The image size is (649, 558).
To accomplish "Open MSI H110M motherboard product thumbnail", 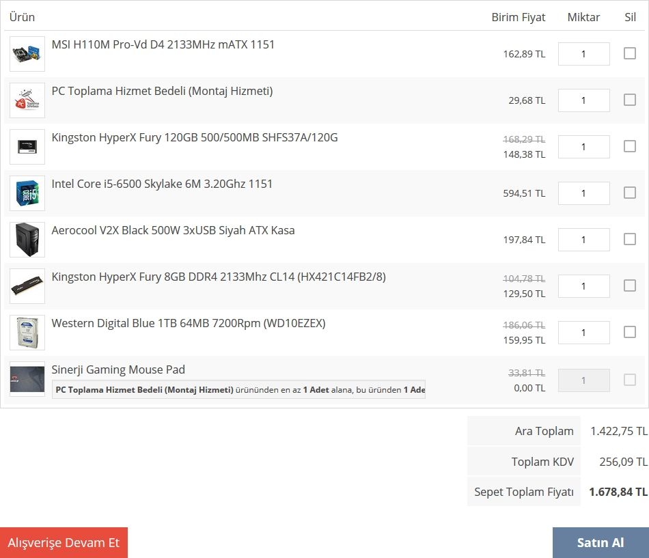I will point(27,54).
